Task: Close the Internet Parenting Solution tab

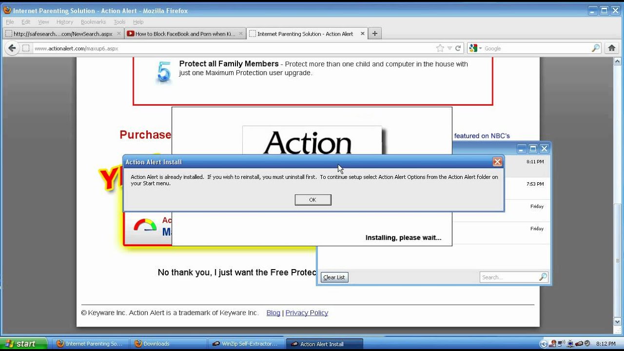Action: [362, 34]
